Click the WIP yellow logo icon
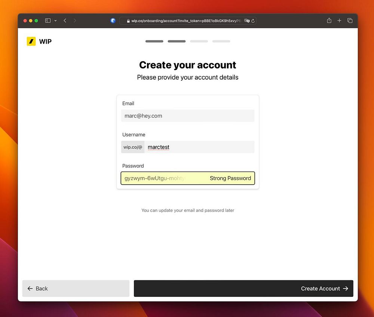This screenshot has width=374, height=317. click(x=31, y=41)
